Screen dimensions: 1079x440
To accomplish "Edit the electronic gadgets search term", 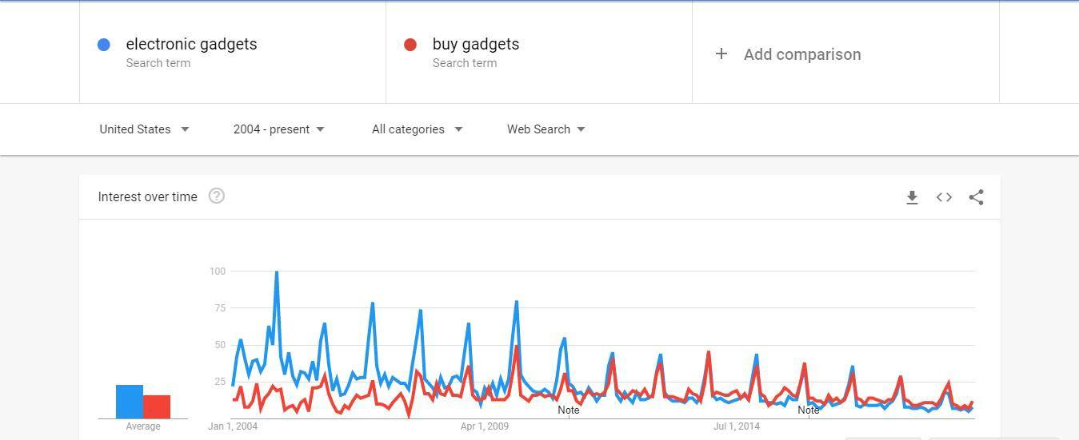I will [191, 45].
